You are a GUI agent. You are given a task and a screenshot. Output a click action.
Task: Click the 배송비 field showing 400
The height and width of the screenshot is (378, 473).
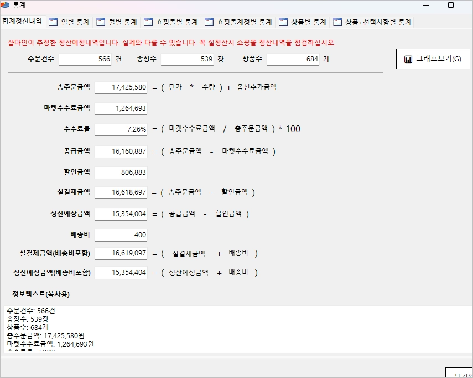[x=121, y=235]
